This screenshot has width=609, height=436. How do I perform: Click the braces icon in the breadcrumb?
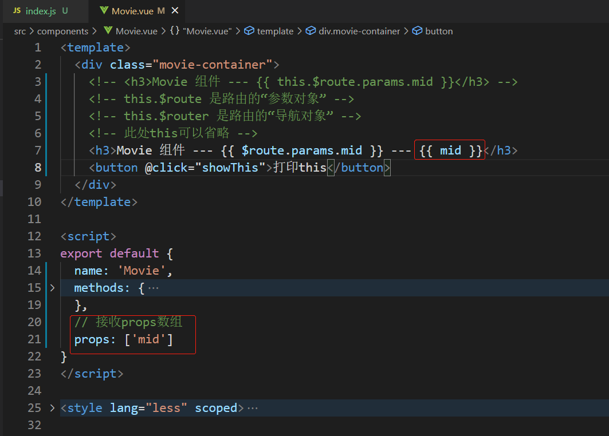pos(175,31)
